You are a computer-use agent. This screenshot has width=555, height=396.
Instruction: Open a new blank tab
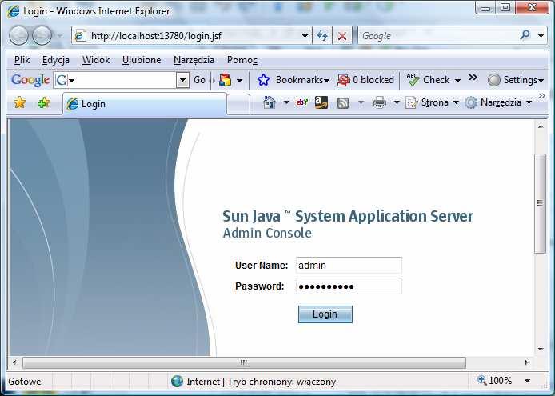click(238, 105)
